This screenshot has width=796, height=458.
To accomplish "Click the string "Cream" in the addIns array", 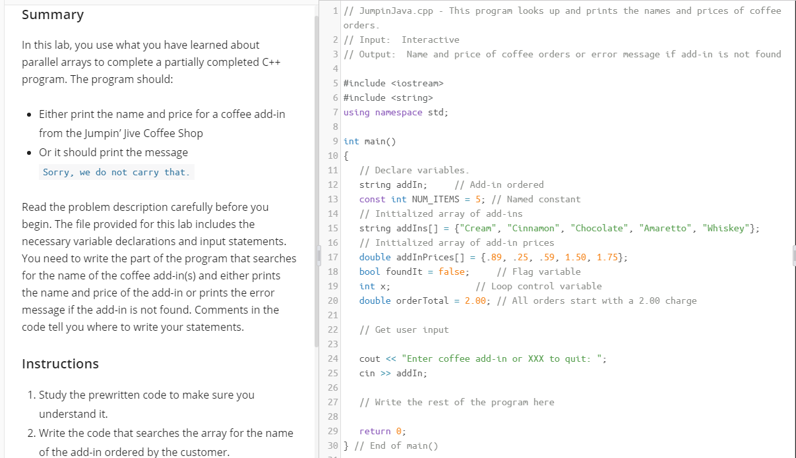I will pyautogui.click(x=477, y=228).
